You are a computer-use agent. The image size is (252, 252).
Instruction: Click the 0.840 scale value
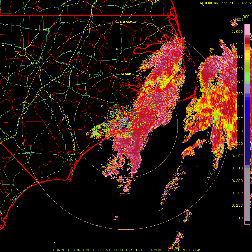[237, 69]
